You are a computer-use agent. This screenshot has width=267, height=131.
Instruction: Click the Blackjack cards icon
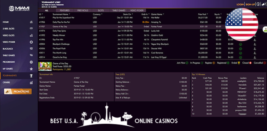pos(31,49)
